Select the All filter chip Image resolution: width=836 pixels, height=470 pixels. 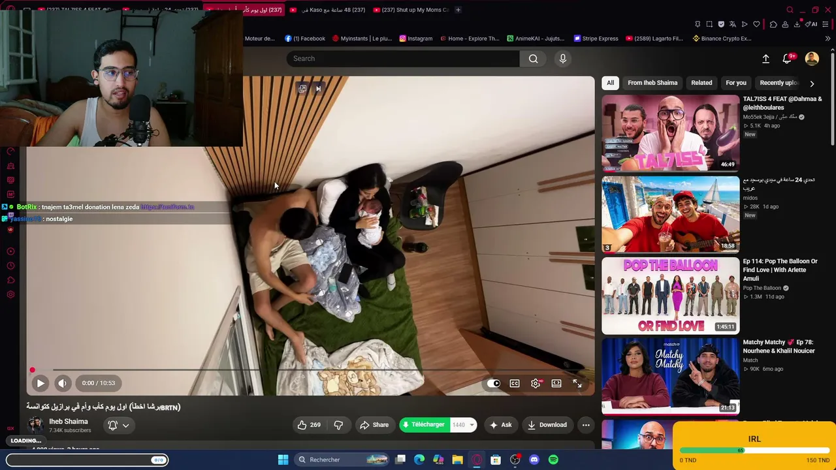click(x=610, y=83)
